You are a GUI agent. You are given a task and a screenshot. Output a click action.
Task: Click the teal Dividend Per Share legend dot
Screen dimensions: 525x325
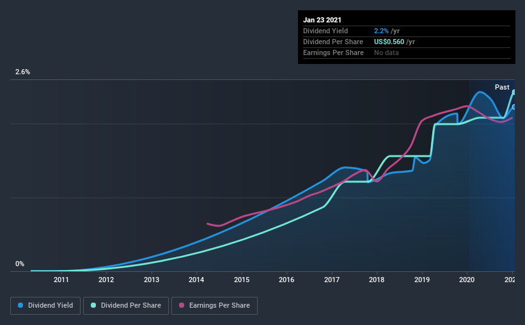(93, 305)
